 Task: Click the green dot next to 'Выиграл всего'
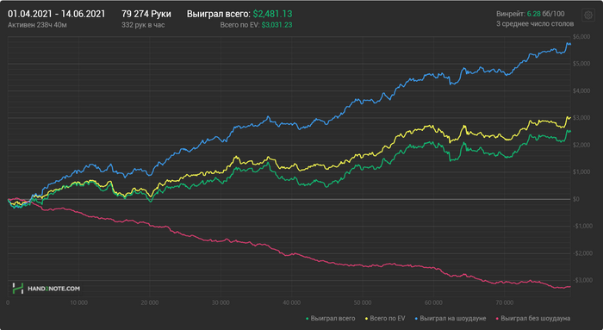[x=308, y=319]
